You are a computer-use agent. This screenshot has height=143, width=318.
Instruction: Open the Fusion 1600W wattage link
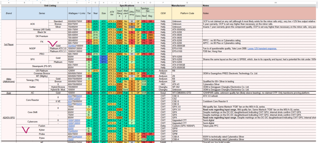click(x=71, y=126)
